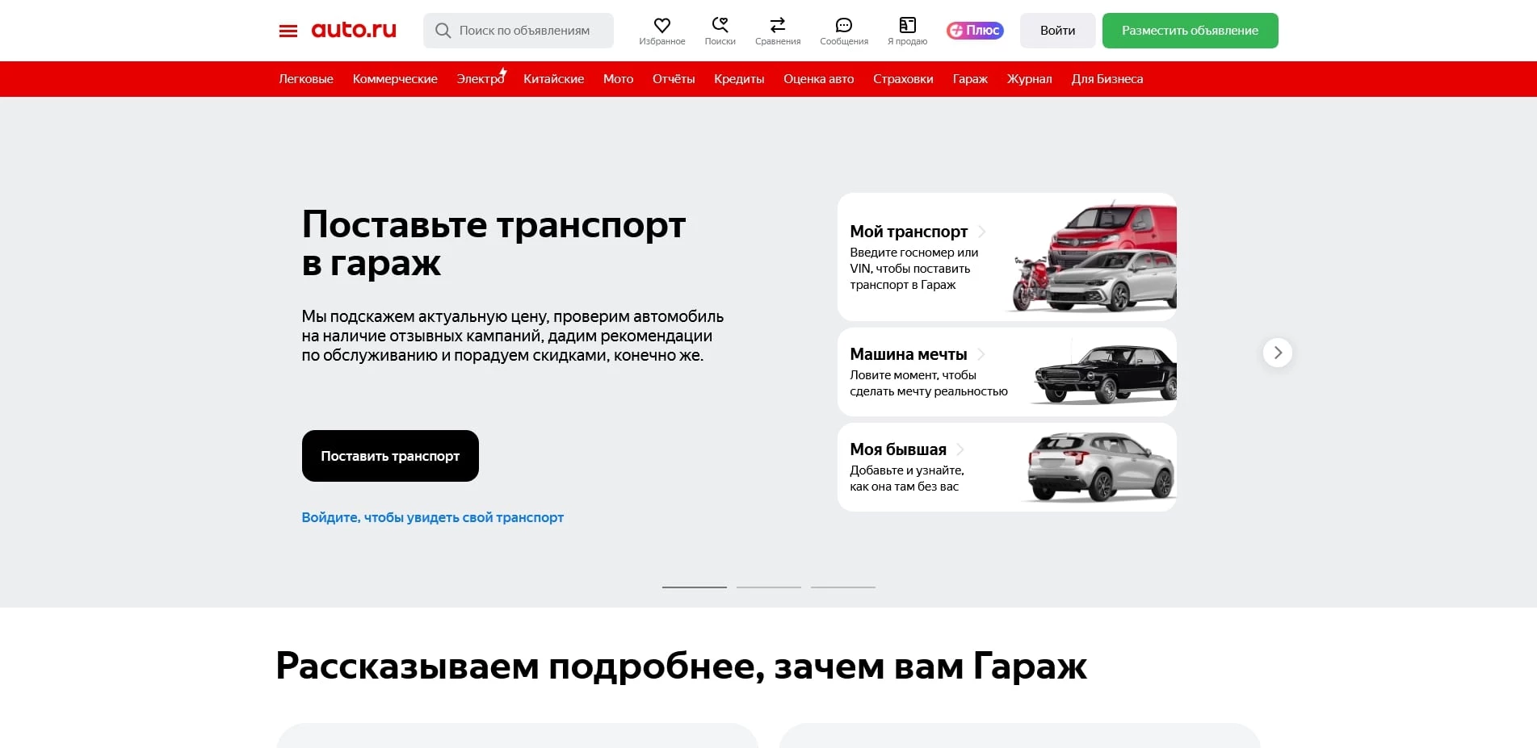Screen dimensions: 1537x748
Task: Click the green Разместить объявление button
Action: 1189,30
